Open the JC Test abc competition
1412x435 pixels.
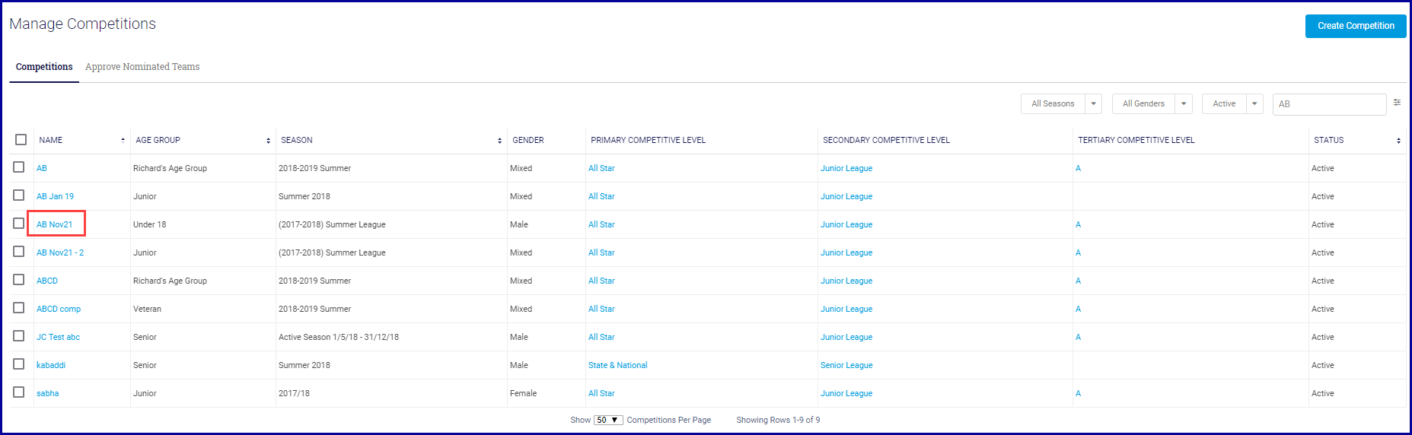tap(58, 337)
